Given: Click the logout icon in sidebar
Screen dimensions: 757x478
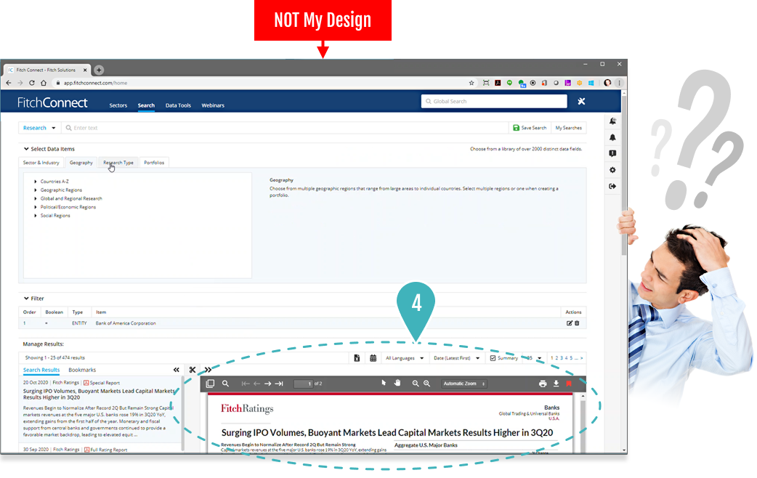Looking at the screenshot, I should click(x=612, y=187).
